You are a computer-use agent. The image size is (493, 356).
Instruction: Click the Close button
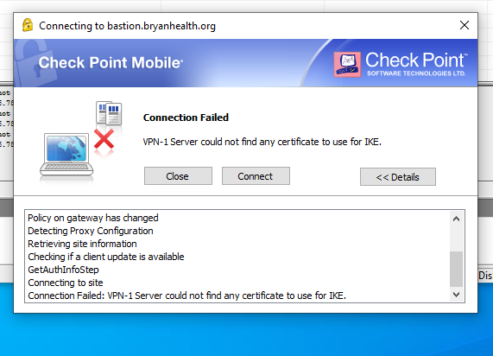pyautogui.click(x=178, y=176)
